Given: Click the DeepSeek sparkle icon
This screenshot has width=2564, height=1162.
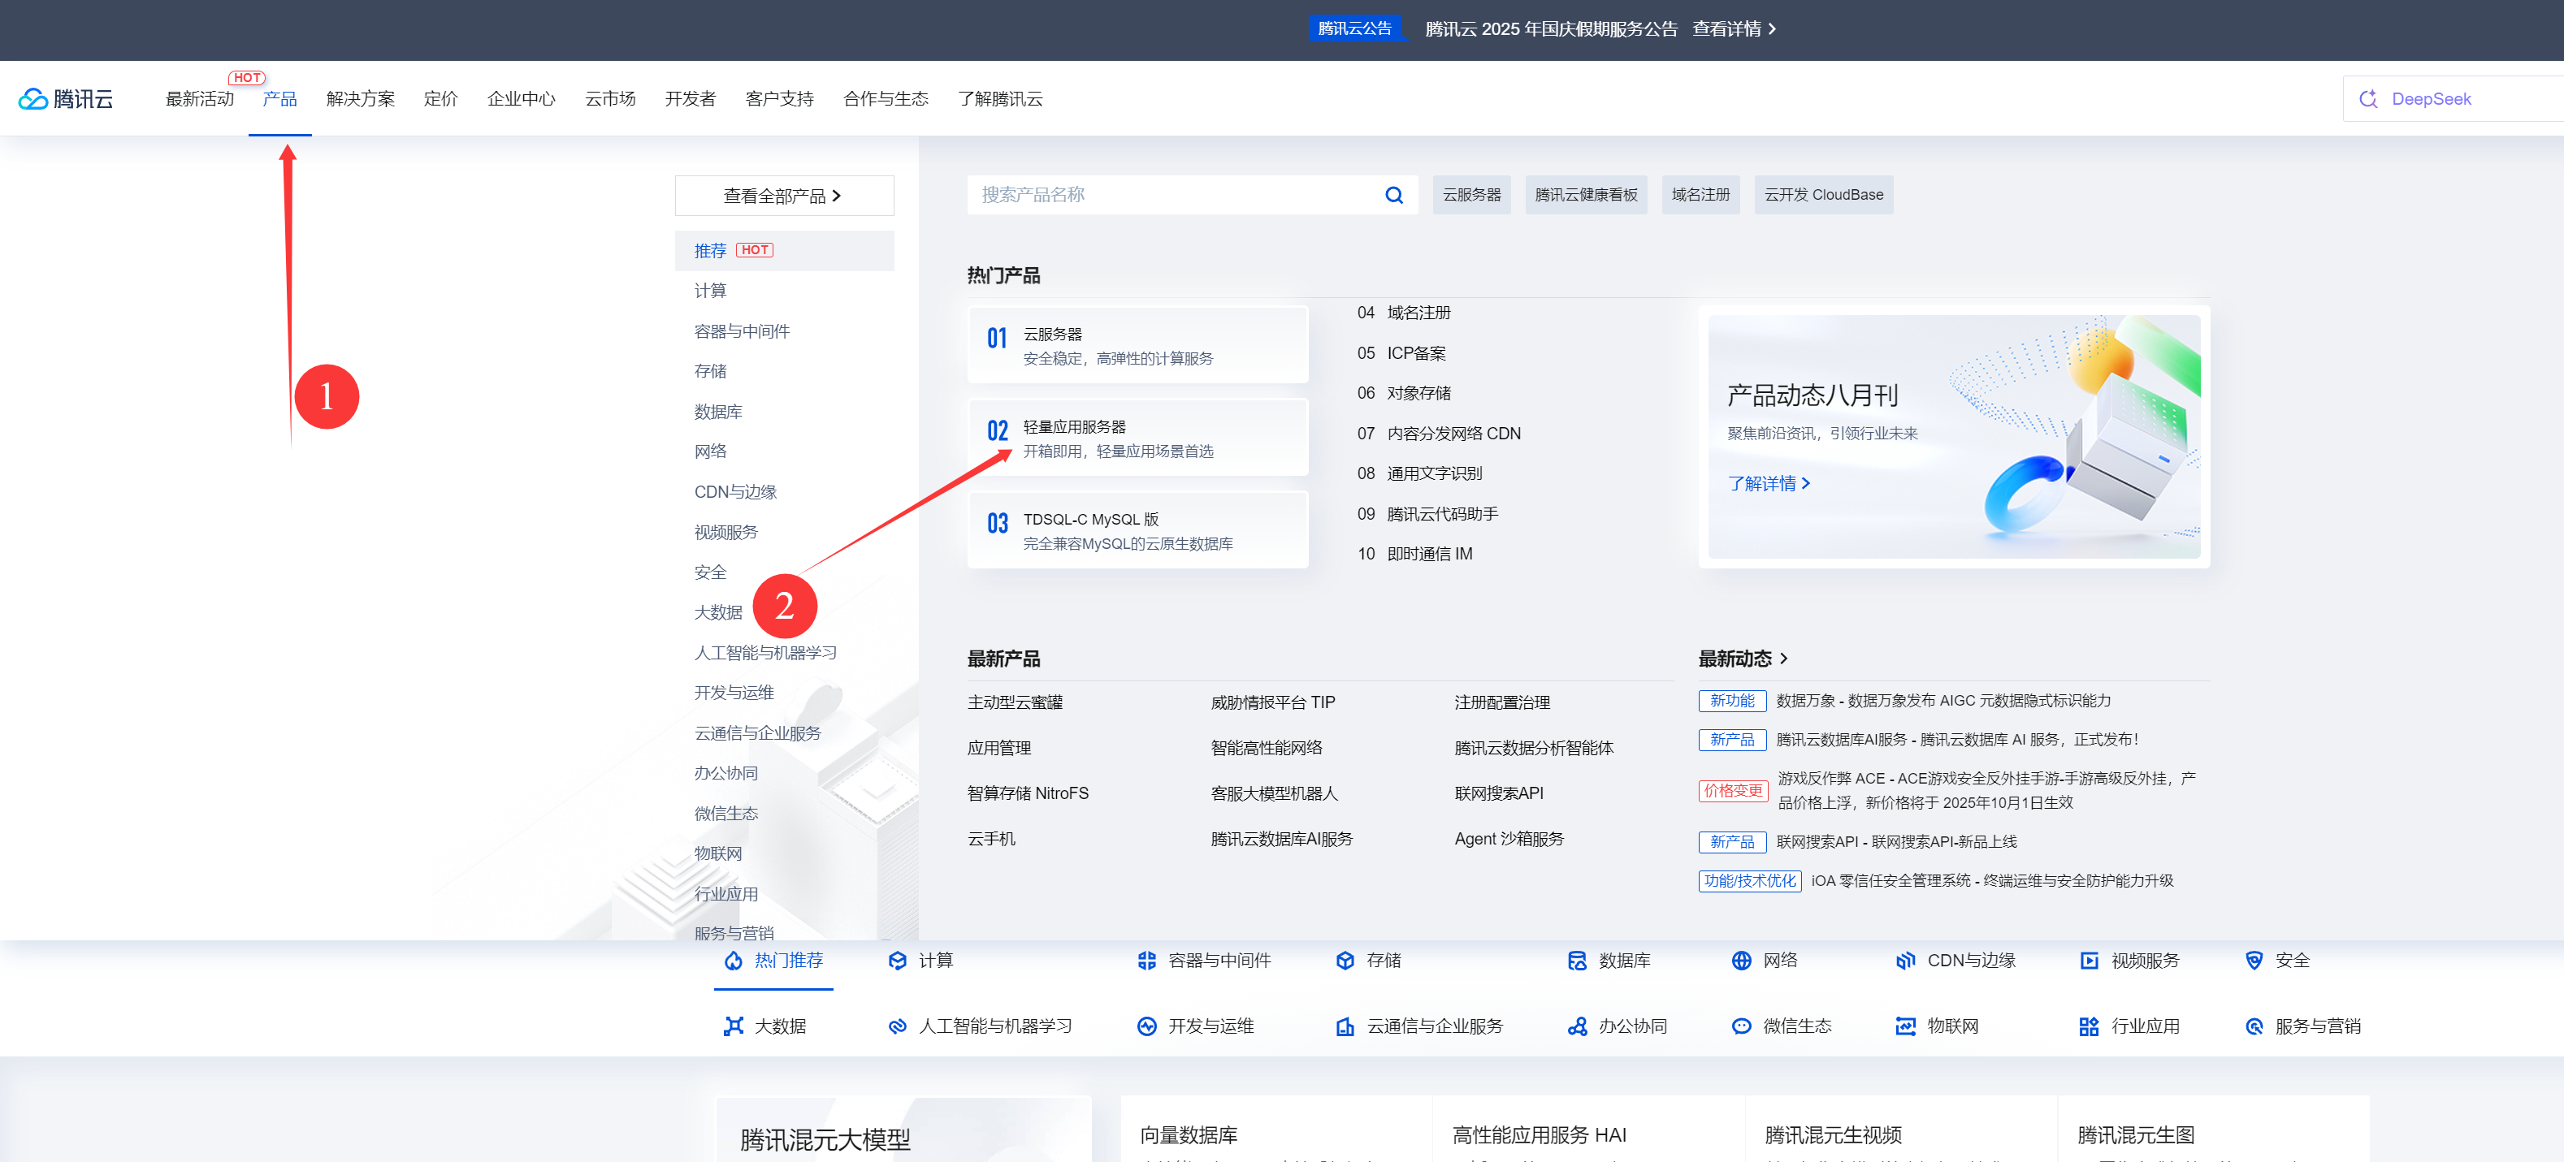Looking at the screenshot, I should (x=2368, y=98).
